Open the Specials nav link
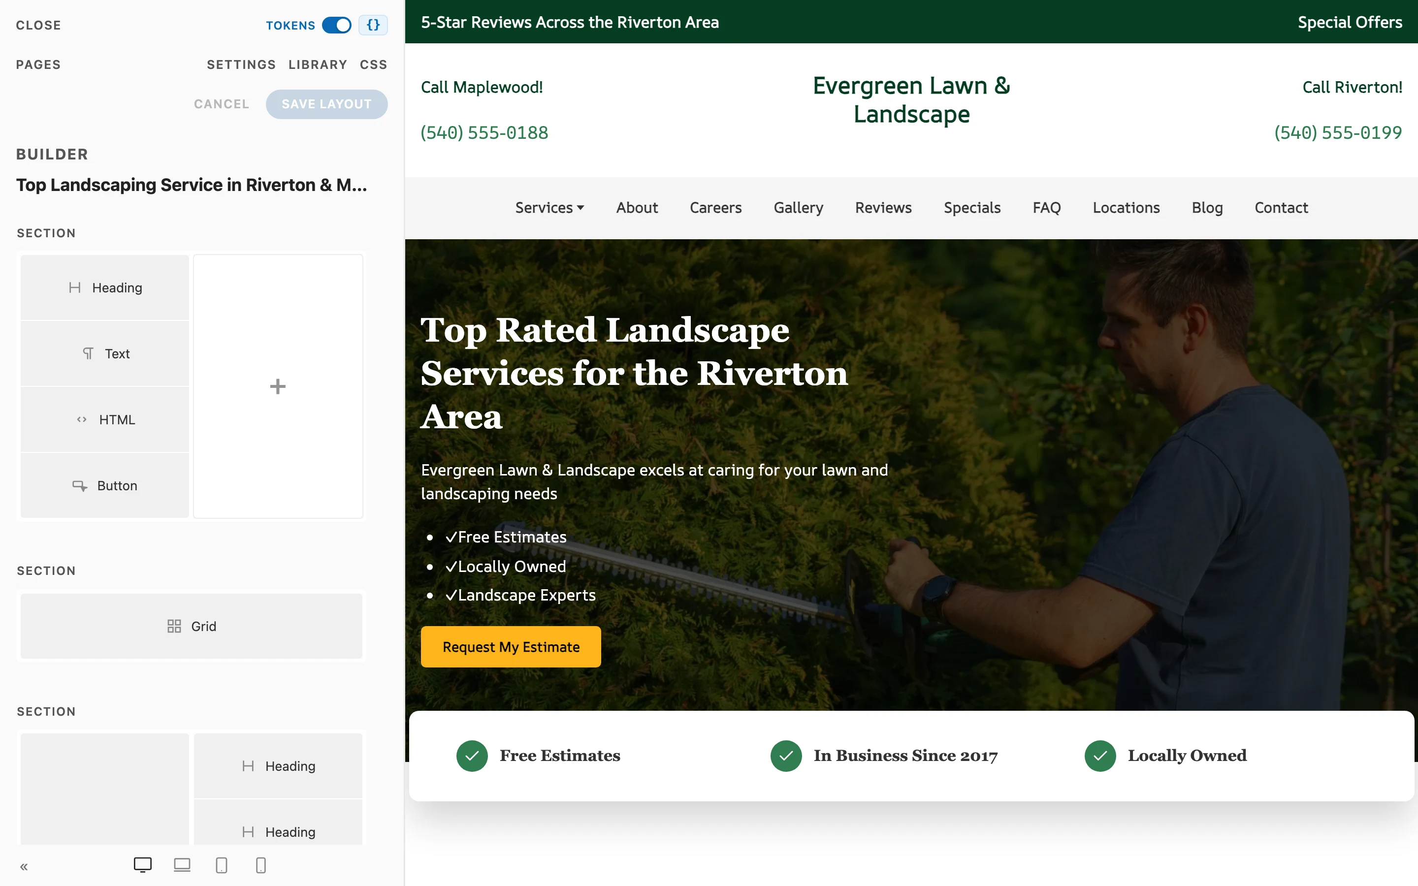Viewport: 1418px width, 886px height. (x=972, y=208)
